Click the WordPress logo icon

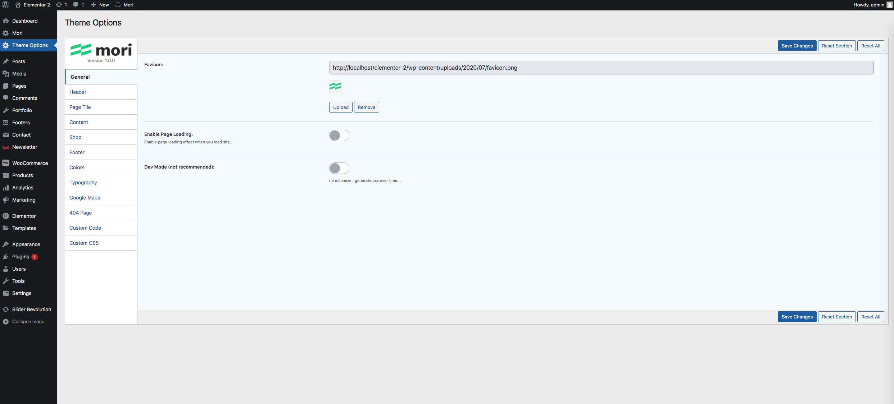point(5,5)
